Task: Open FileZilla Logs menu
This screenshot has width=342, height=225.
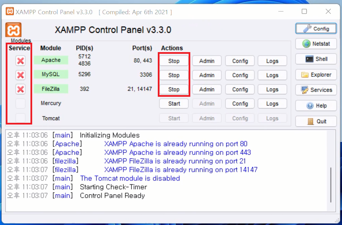Action: (272, 89)
